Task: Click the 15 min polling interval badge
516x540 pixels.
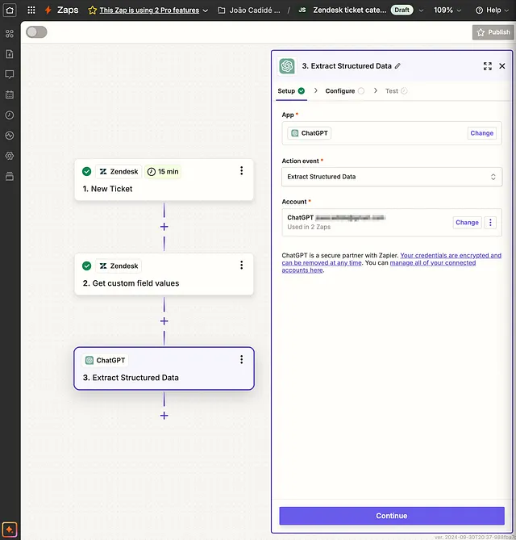Action: tap(163, 171)
